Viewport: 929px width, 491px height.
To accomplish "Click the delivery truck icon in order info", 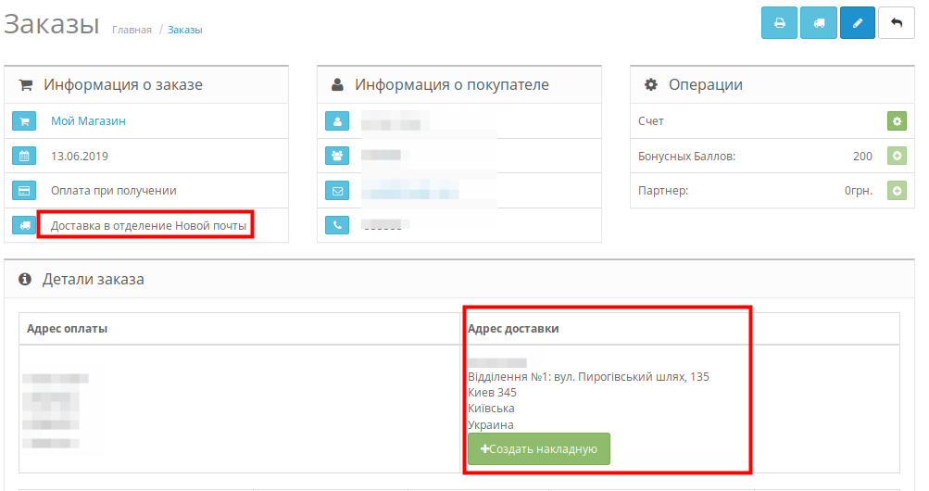I will click(x=24, y=225).
